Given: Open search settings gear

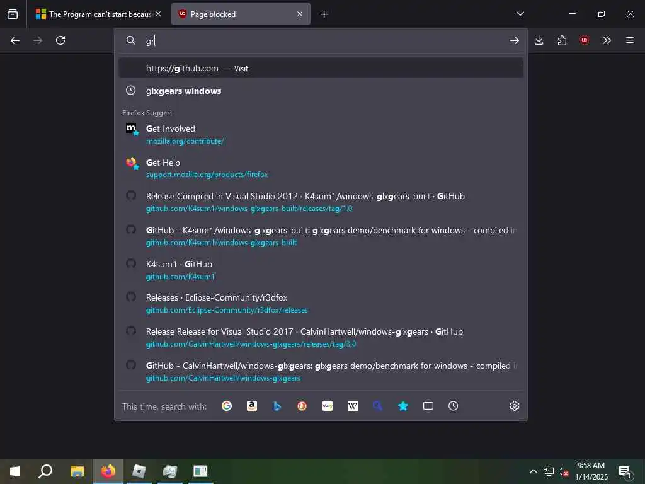Looking at the screenshot, I should 514,406.
